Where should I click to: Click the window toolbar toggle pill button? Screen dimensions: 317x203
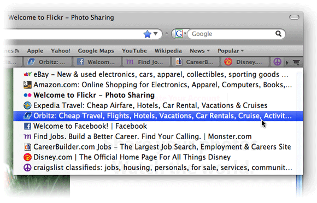(294, 17)
